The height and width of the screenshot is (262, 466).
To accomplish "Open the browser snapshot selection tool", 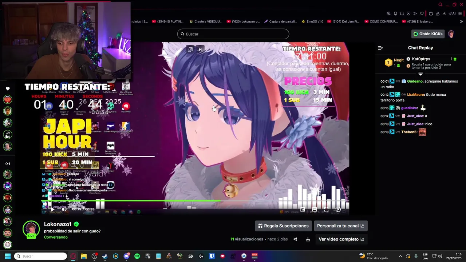I will (x=402, y=13).
